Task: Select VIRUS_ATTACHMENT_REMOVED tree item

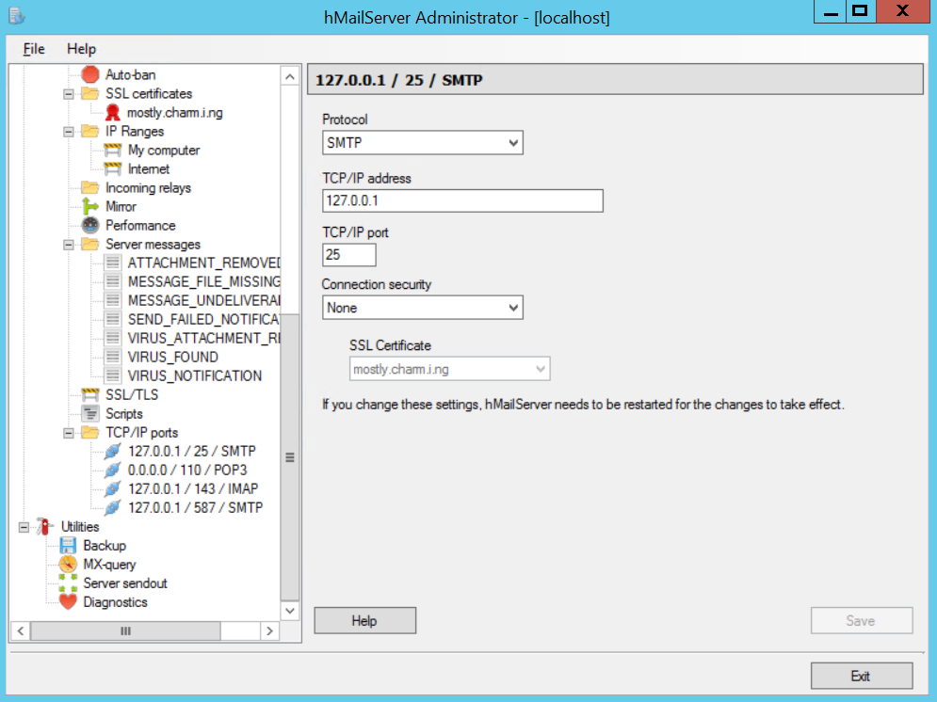Action: (203, 338)
